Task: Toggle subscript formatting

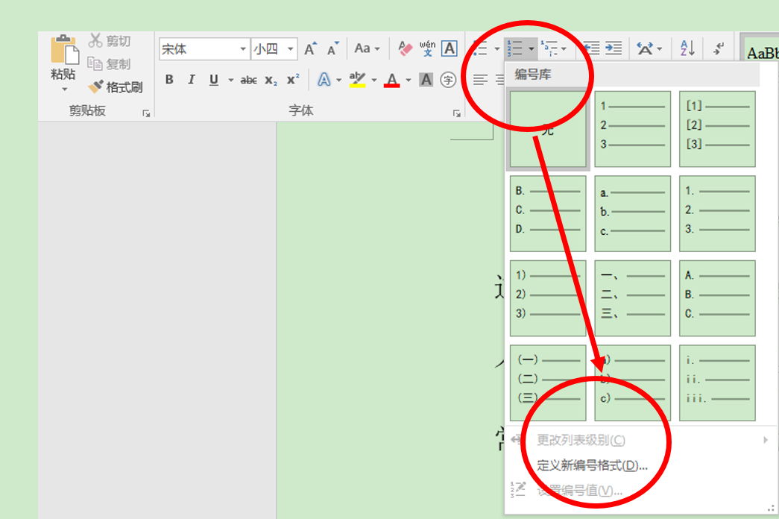Action: pos(271,80)
